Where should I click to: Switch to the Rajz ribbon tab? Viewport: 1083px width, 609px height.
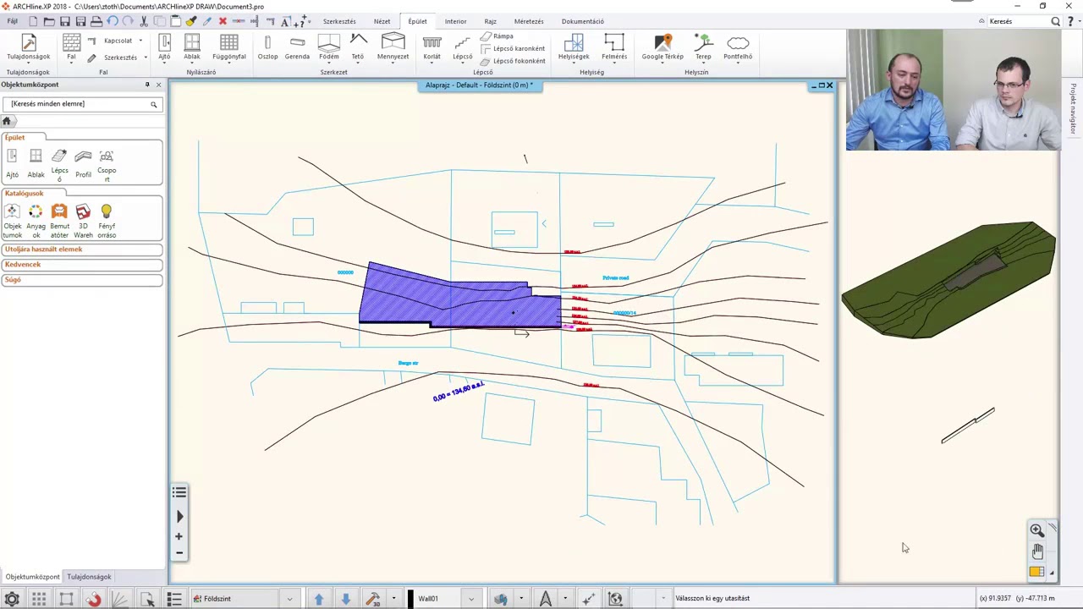[490, 21]
